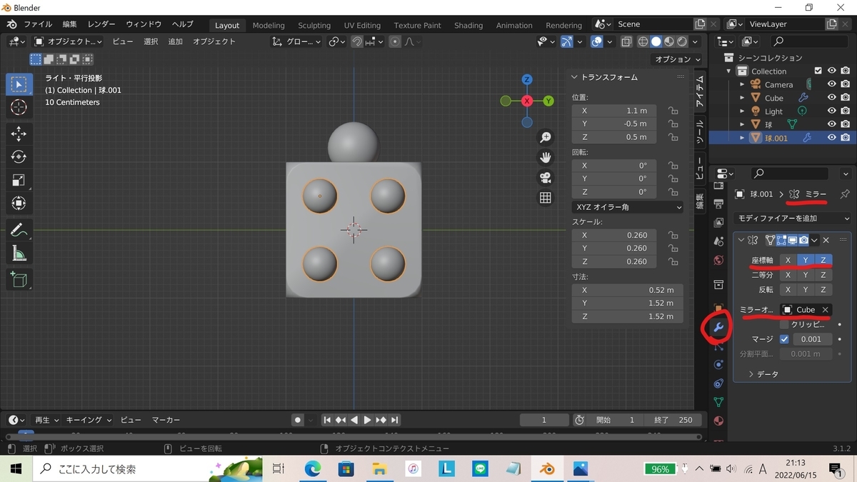
Task: Switch to the UV Editing workspace tab
Action: tap(362, 25)
